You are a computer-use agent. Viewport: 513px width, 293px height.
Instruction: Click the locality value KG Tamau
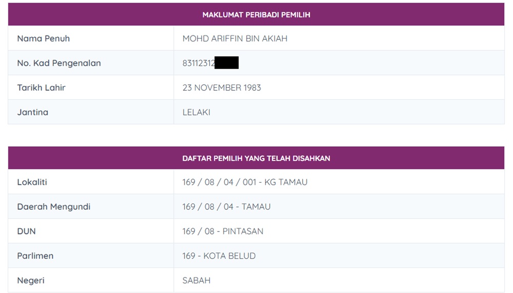[245, 182]
